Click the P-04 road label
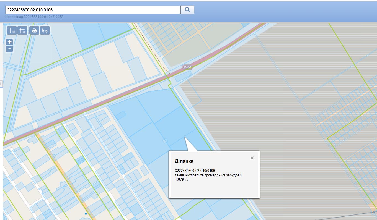Screen dimensions: 377x220 coord(188,67)
